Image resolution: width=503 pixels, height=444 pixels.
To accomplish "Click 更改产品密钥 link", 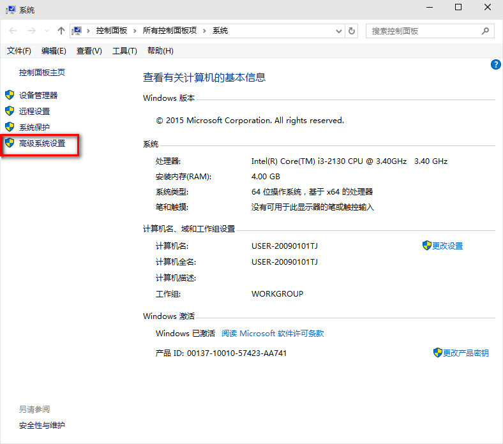I will (466, 353).
